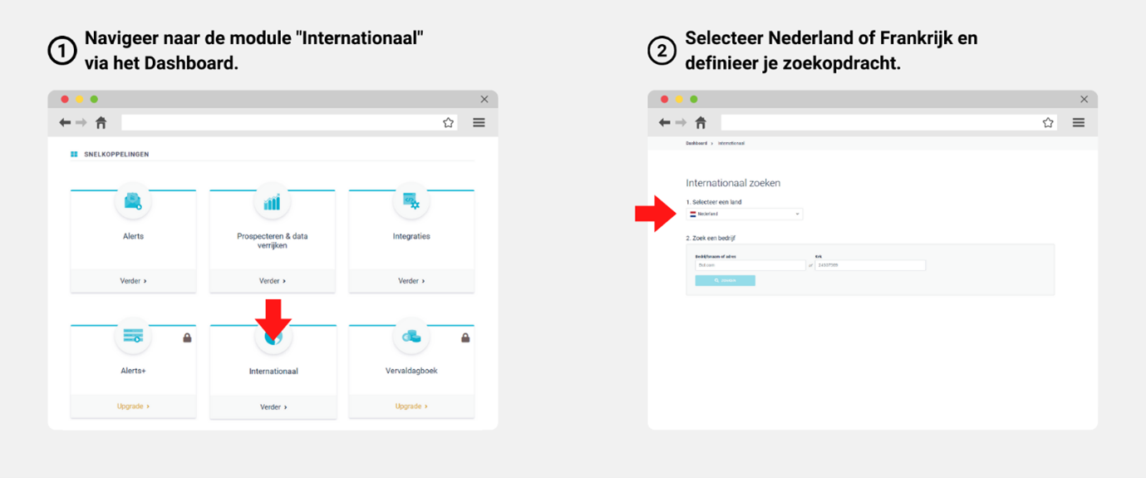Open hamburger menu in left browser window

coord(479,123)
